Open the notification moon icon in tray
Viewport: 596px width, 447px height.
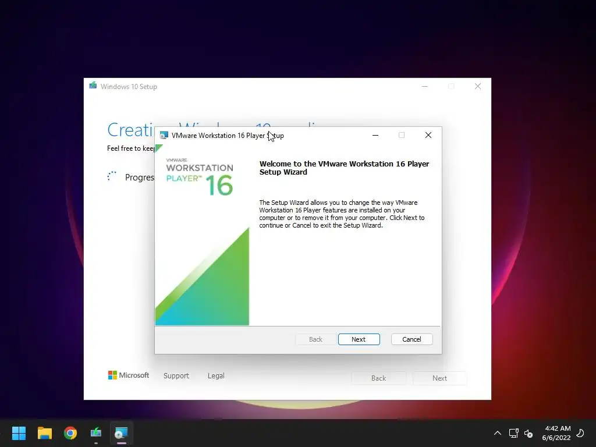click(580, 433)
